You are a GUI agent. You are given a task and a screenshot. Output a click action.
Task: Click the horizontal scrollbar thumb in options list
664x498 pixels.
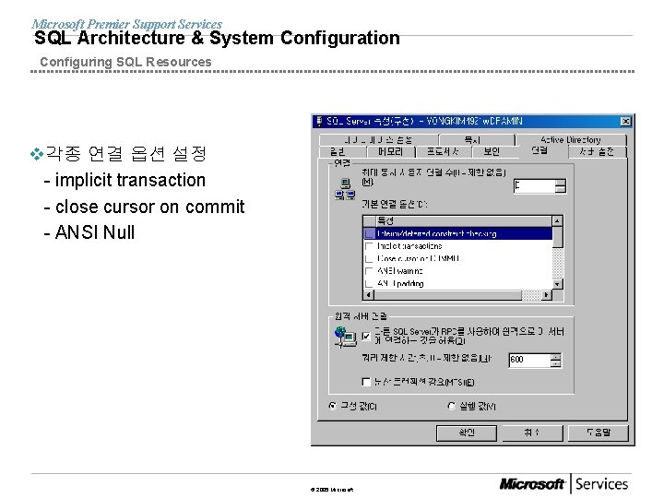(447, 295)
